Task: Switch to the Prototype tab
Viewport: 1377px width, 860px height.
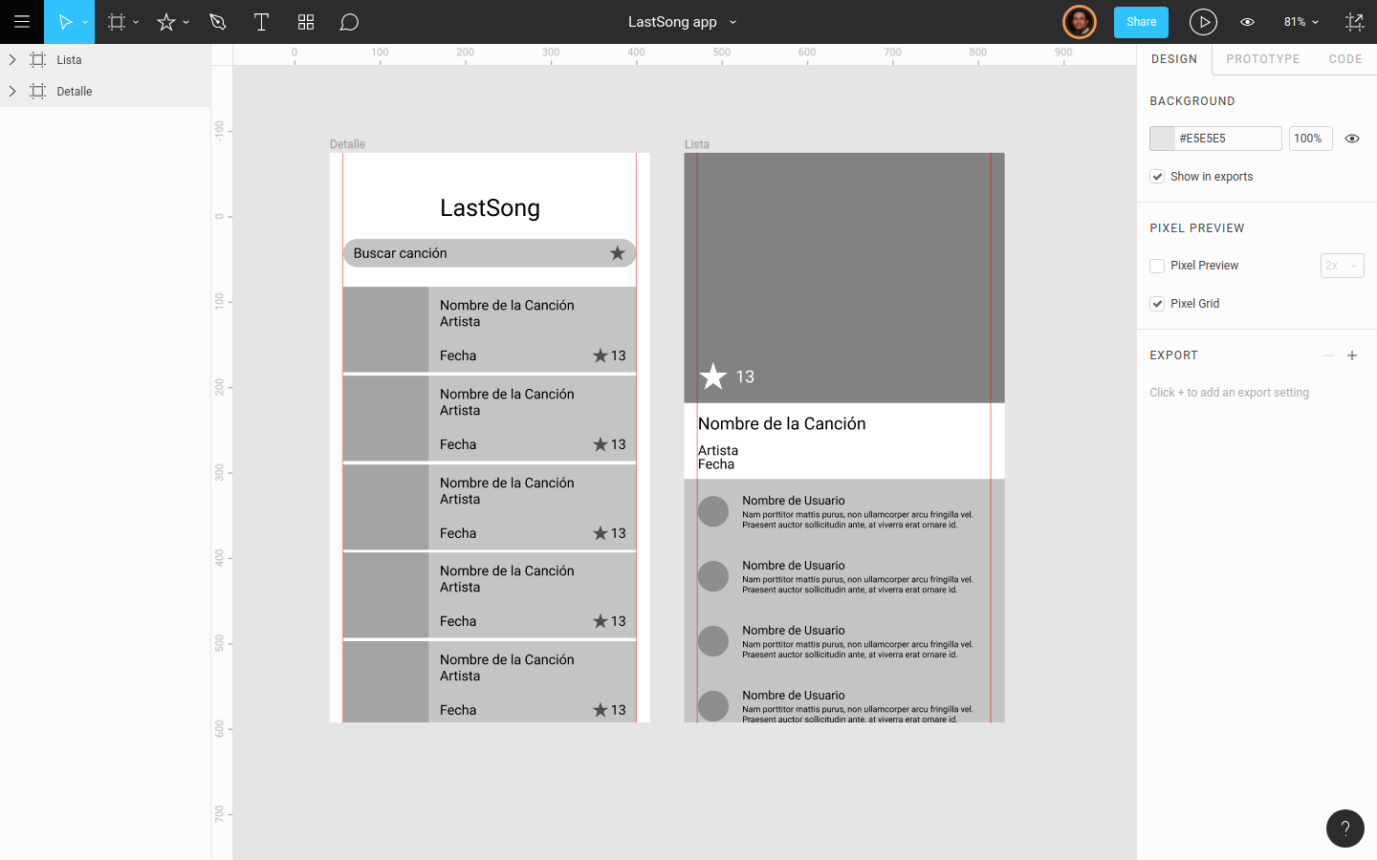Action: tap(1262, 59)
